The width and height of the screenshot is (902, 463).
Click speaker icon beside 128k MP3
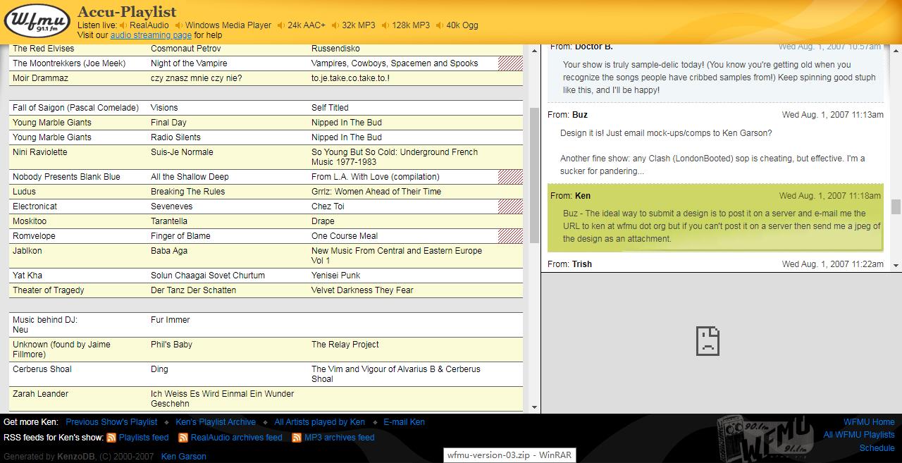[385, 25]
